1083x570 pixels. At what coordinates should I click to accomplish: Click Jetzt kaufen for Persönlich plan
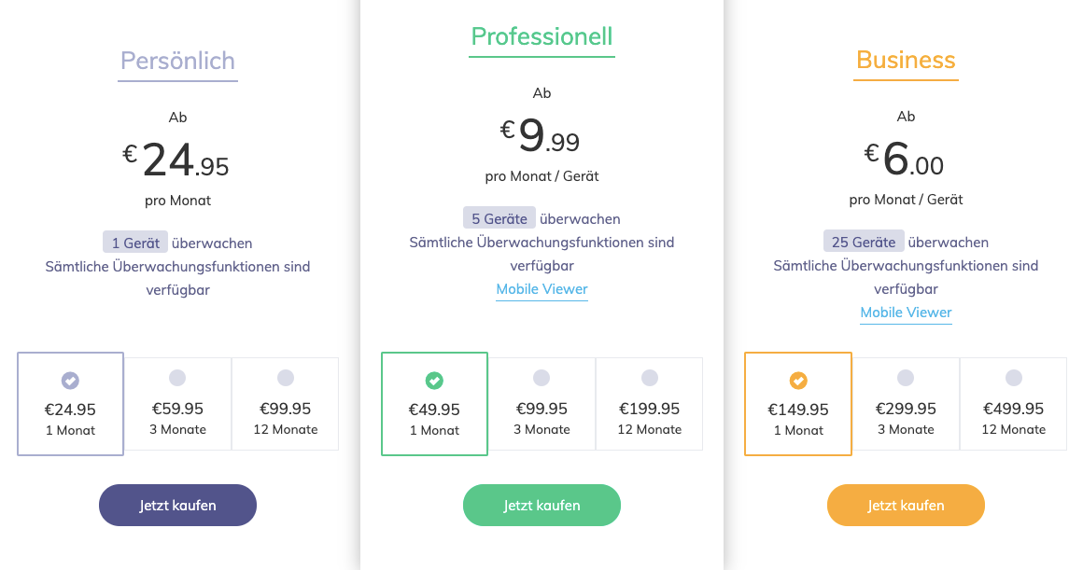tap(177, 505)
